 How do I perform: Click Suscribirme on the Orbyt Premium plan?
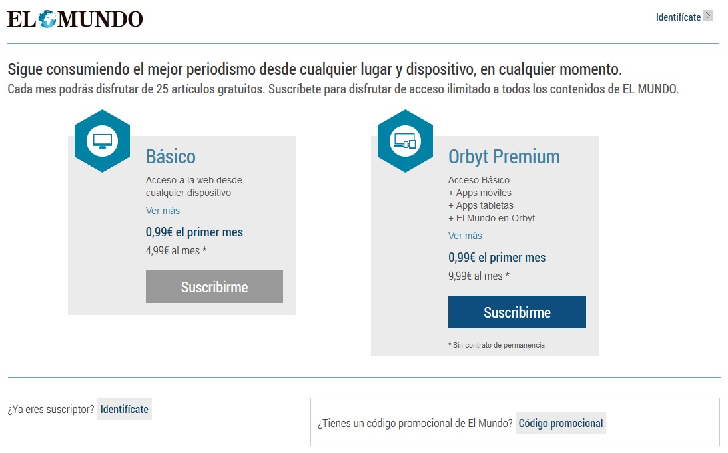517,312
